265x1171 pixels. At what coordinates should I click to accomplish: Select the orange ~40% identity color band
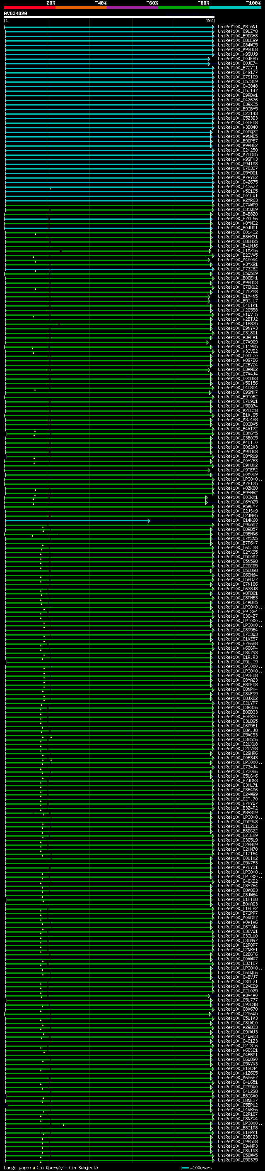[81, 8]
